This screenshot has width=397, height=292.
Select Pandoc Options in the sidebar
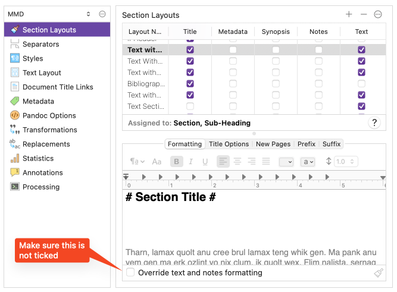pos(49,115)
